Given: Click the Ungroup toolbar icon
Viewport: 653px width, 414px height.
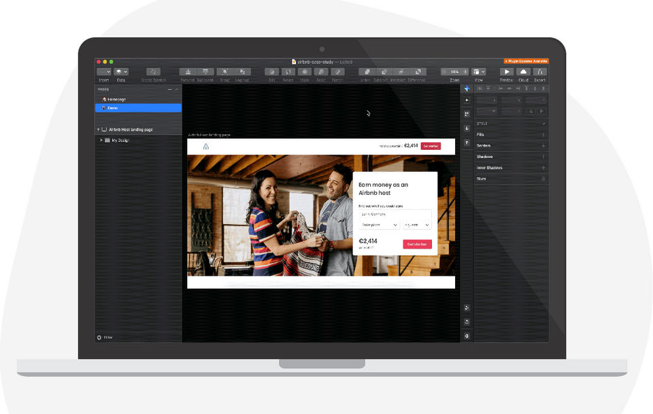Looking at the screenshot, I should coord(242,71).
